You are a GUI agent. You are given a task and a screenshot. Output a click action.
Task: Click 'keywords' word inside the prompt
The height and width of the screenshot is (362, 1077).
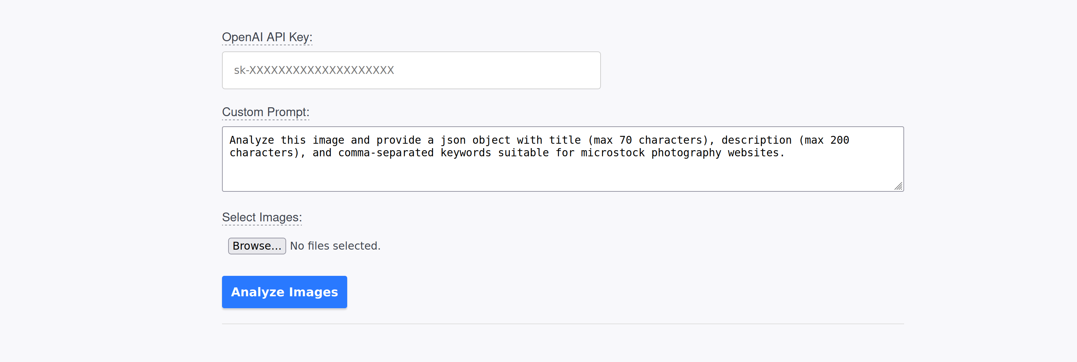465,153
